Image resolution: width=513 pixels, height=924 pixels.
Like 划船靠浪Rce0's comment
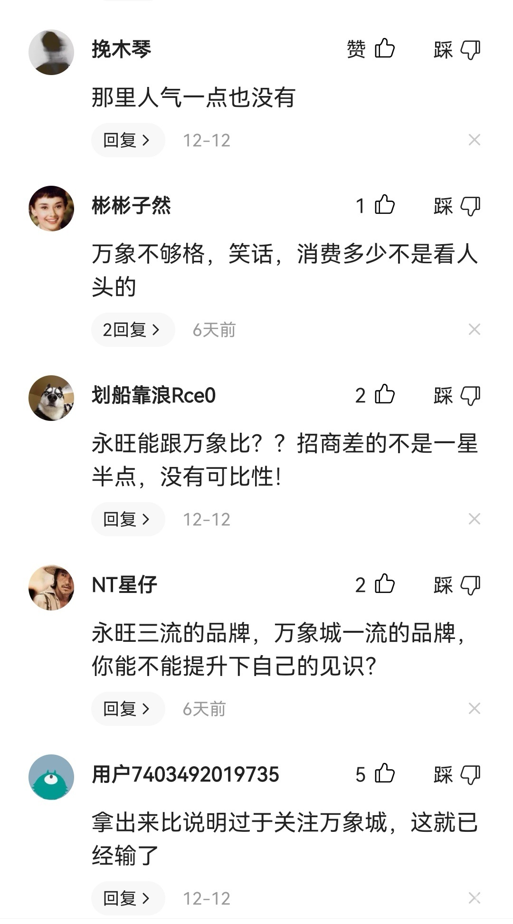pos(384,395)
